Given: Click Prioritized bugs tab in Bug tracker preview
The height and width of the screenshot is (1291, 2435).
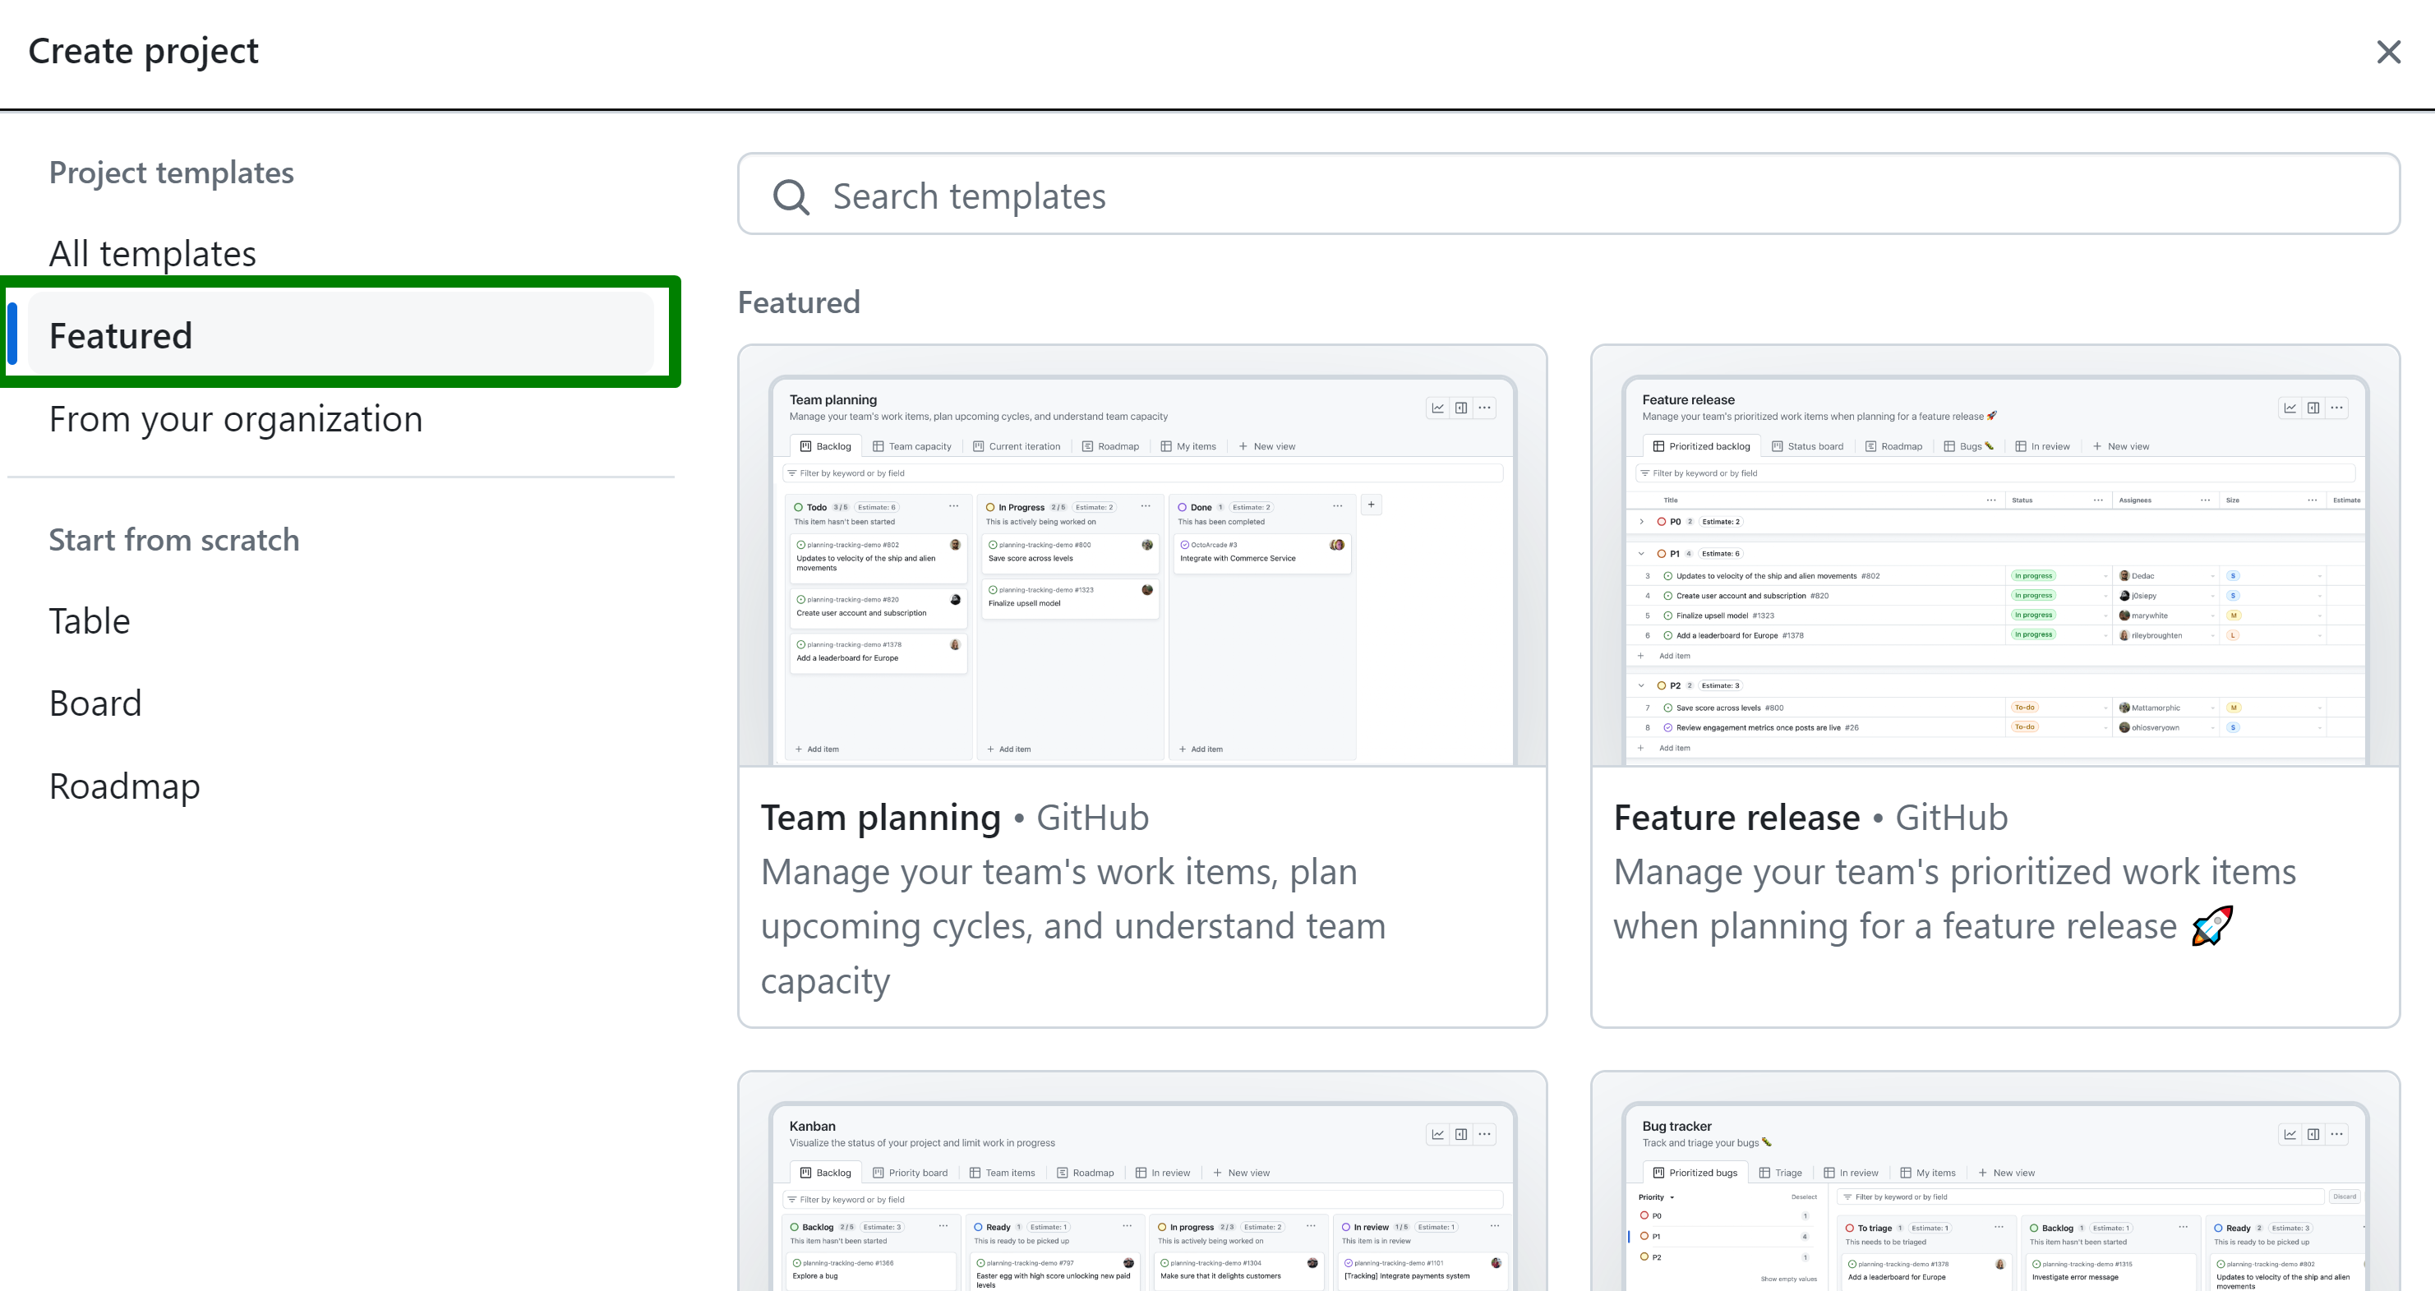Looking at the screenshot, I should pos(1695,1173).
